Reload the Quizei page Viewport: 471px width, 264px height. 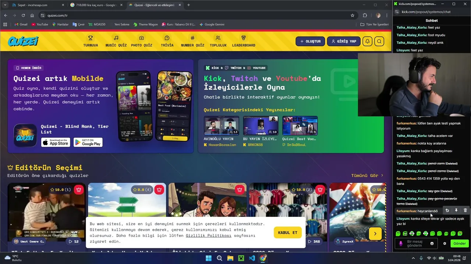(x=23, y=15)
